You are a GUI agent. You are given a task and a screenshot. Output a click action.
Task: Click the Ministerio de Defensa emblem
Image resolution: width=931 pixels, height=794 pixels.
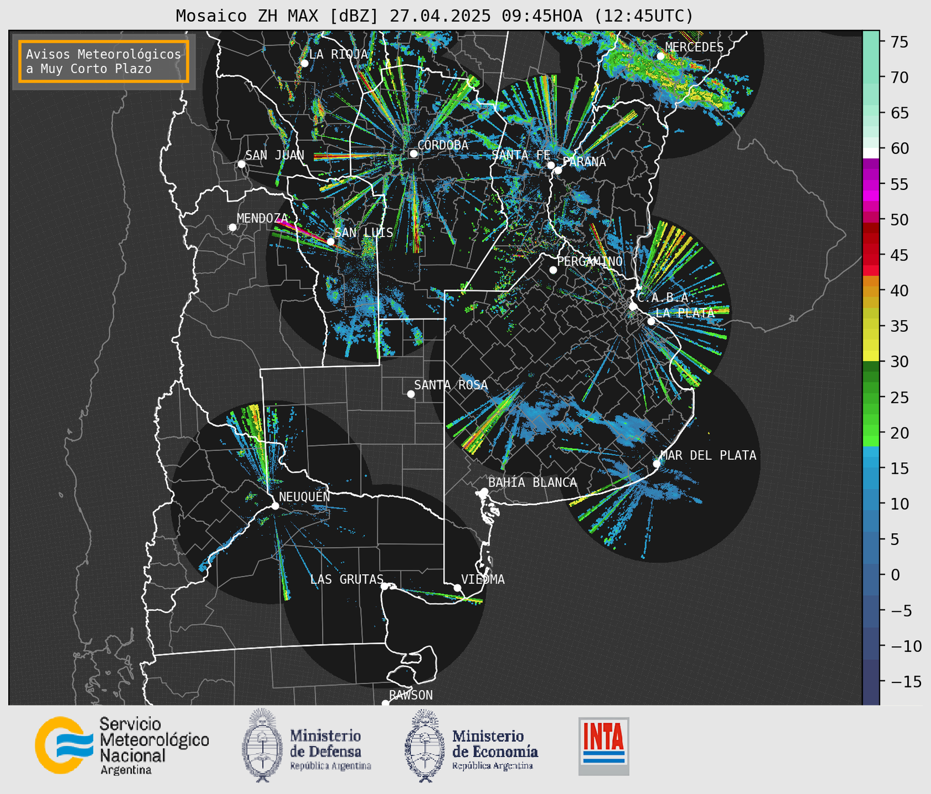pyautogui.click(x=263, y=746)
